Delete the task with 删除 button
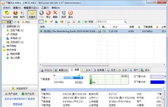The height and width of the screenshot is (107, 168). click(55, 14)
